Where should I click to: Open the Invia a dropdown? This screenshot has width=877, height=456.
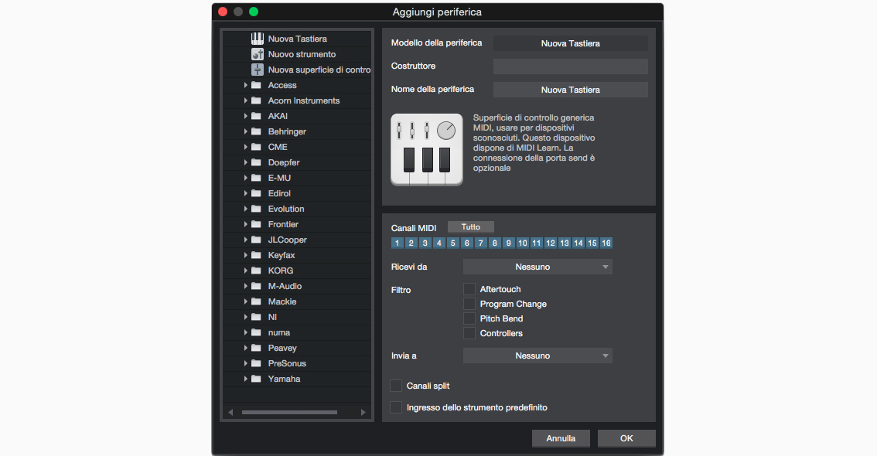coord(537,356)
